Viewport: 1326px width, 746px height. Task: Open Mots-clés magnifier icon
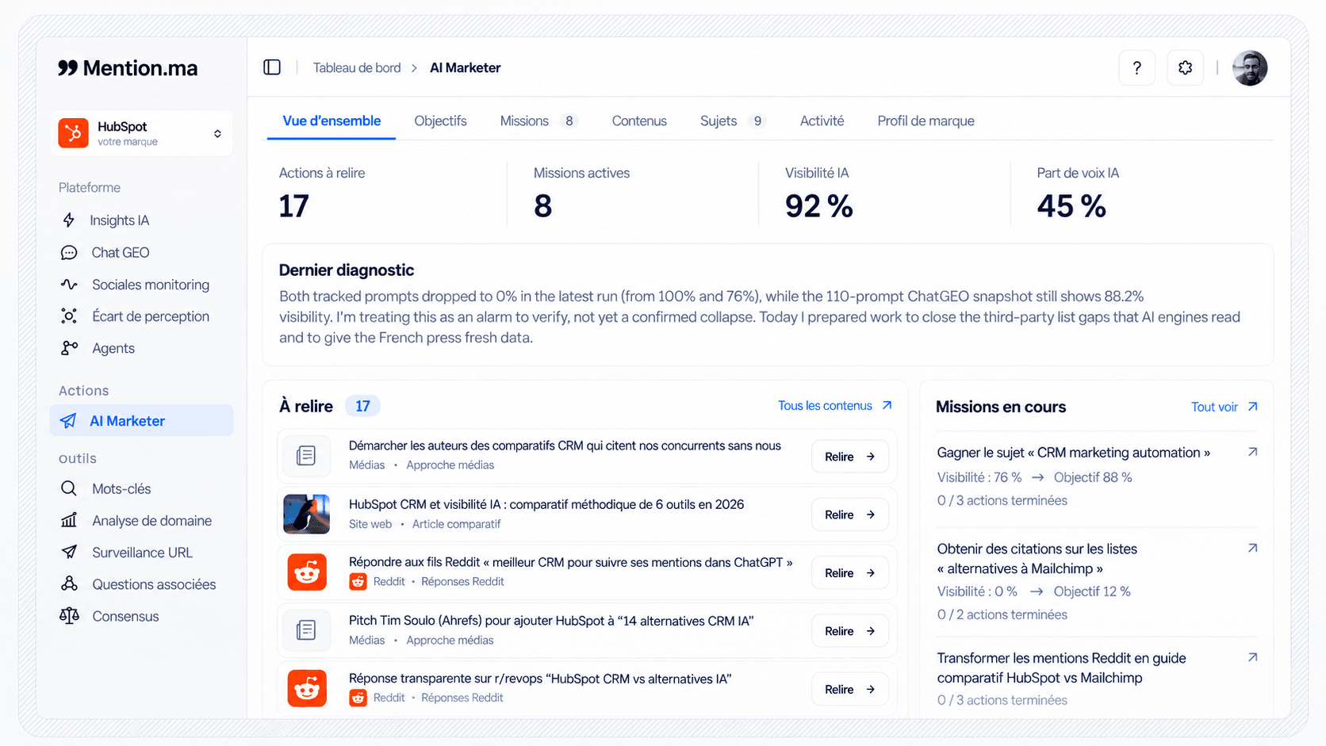pos(69,488)
